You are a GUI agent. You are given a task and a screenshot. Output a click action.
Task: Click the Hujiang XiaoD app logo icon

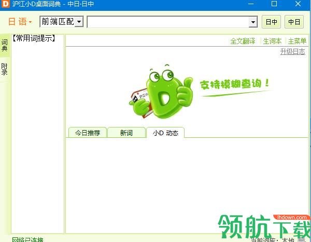click(x=5, y=4)
